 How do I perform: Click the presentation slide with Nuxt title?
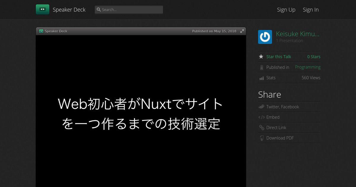click(x=141, y=111)
